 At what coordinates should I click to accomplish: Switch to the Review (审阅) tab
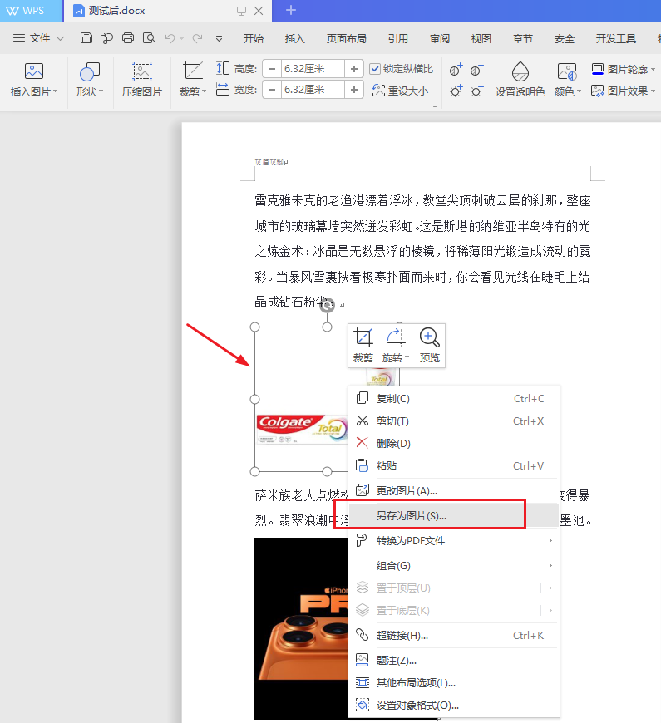440,39
